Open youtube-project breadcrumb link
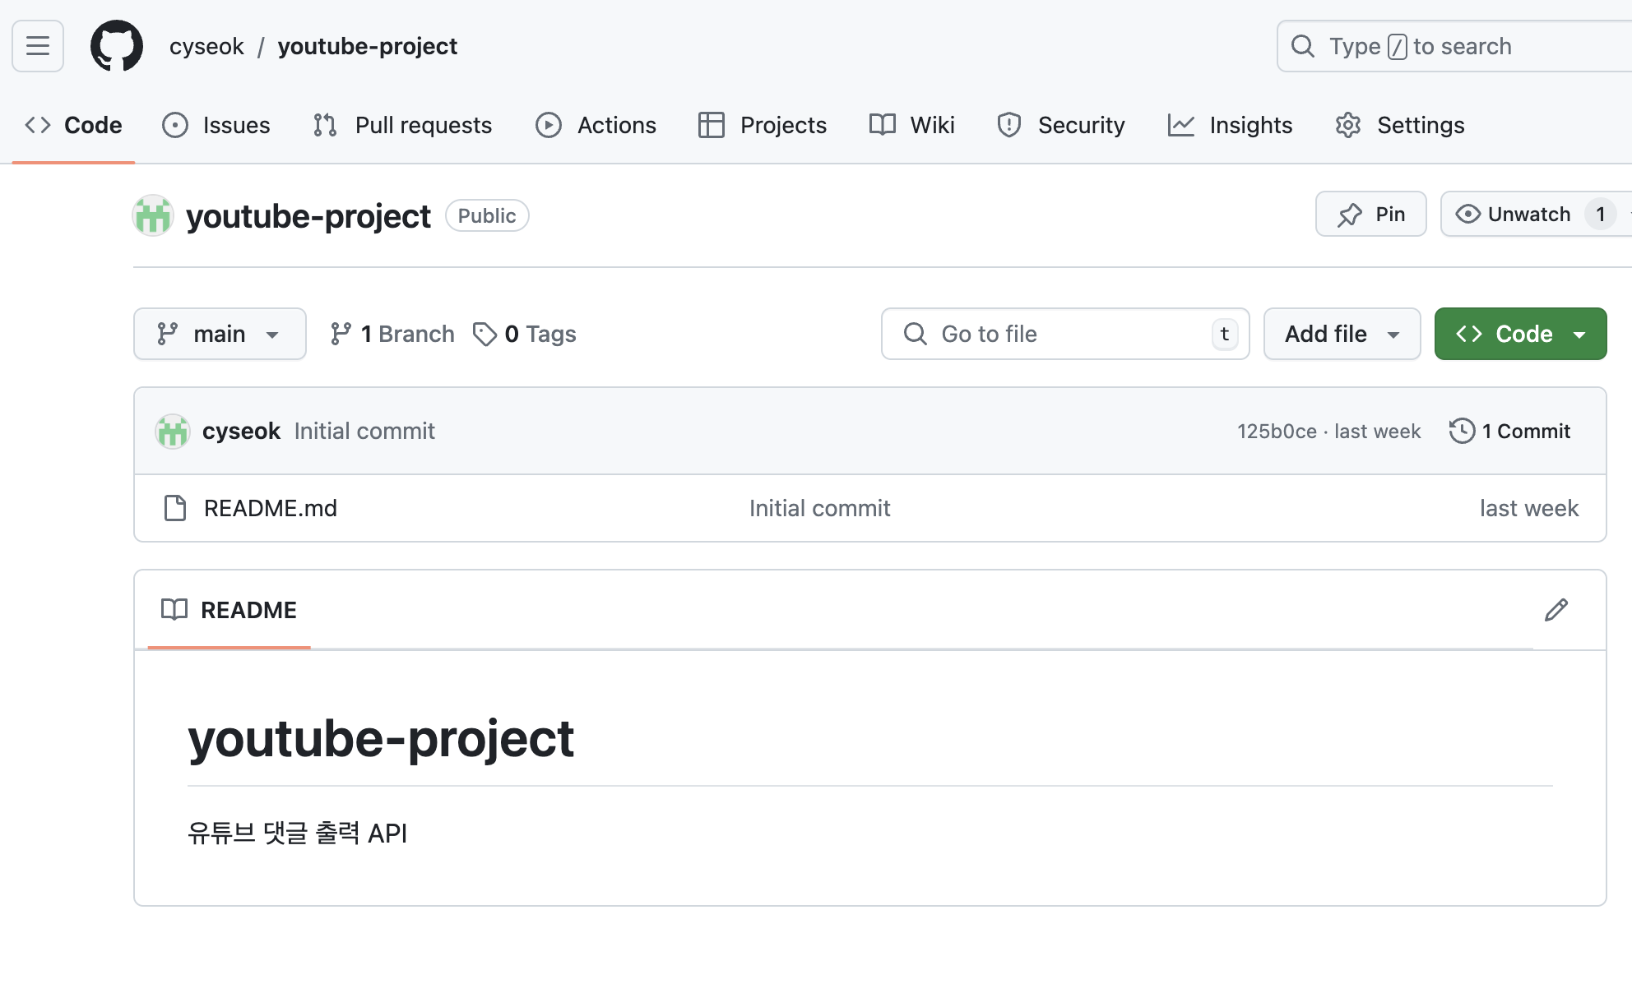This screenshot has width=1632, height=993. (368, 46)
